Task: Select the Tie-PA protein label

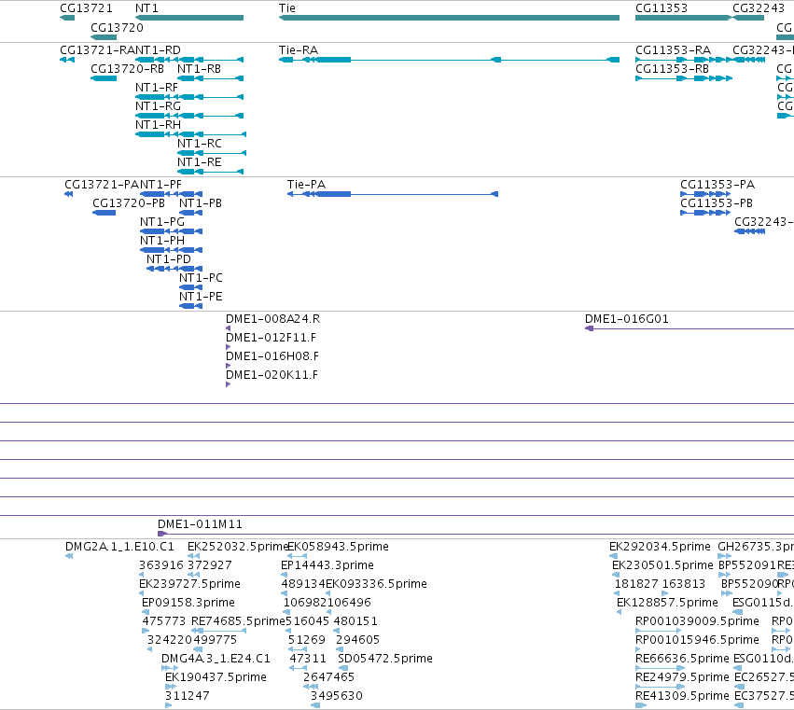Action: pyautogui.click(x=306, y=185)
